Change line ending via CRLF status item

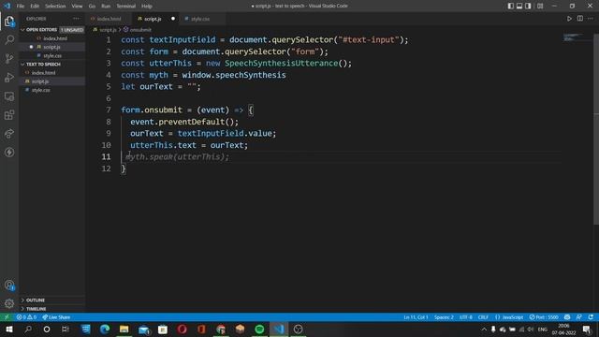[x=483, y=317]
